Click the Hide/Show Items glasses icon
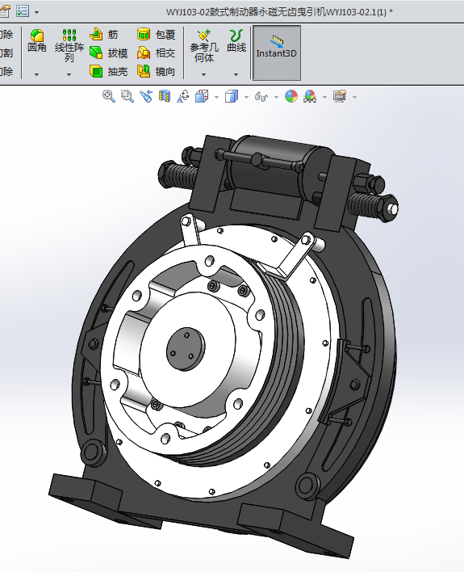Screen dimensions: 464x572 (261, 97)
